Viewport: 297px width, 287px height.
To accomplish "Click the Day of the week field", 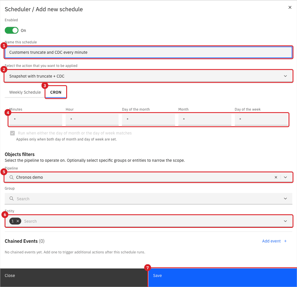I will 261,120.
